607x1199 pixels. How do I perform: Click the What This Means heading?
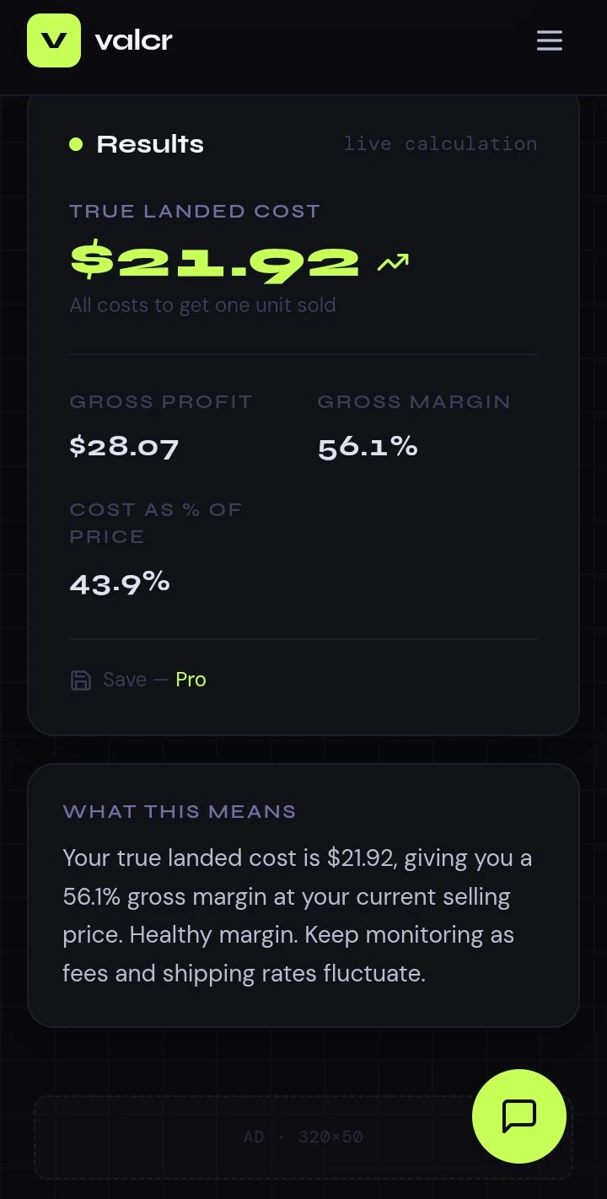(180, 812)
